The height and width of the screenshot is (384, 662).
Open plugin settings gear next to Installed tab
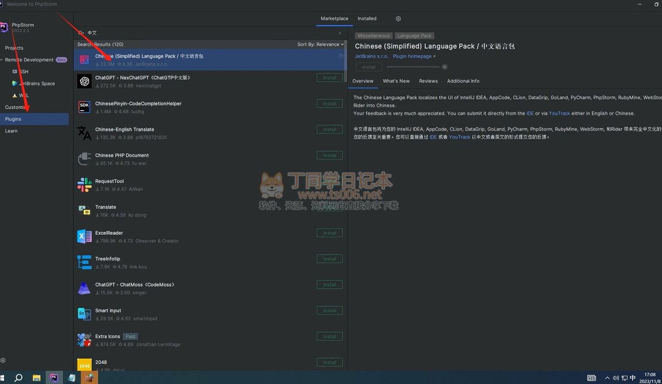click(x=398, y=18)
